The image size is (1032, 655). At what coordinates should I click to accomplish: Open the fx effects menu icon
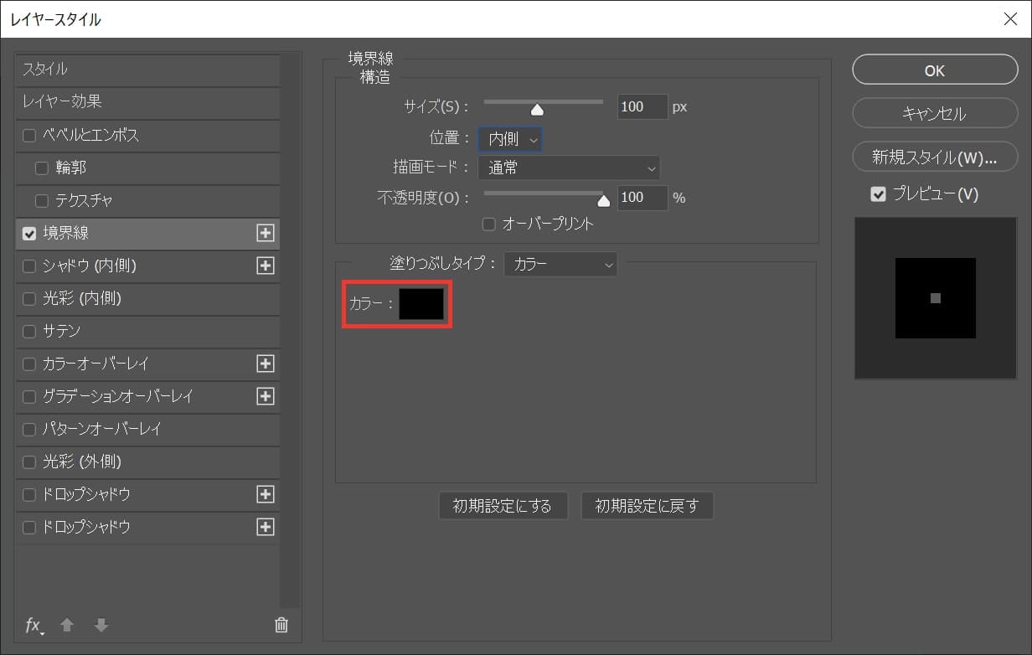34,625
